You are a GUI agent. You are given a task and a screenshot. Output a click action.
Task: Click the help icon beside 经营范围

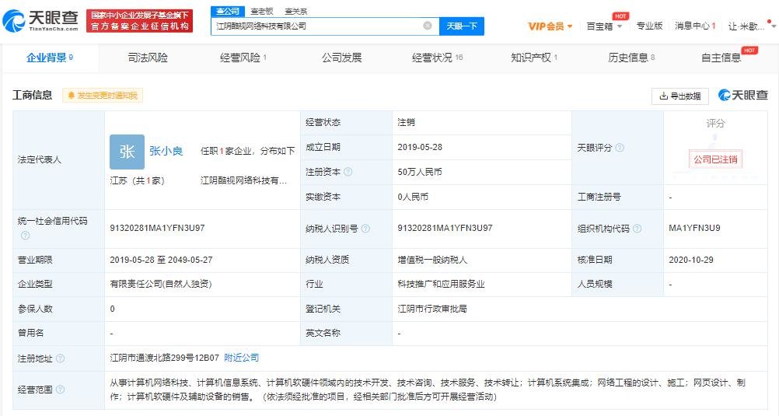(x=60, y=389)
